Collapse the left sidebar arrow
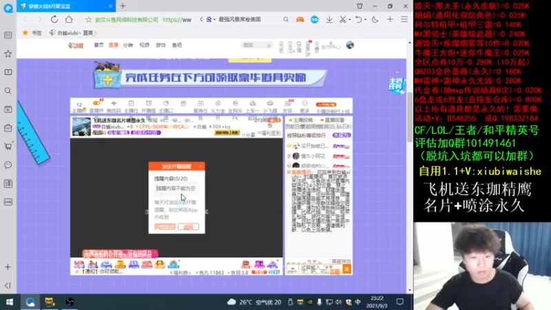551x310 pixels. 8,285
